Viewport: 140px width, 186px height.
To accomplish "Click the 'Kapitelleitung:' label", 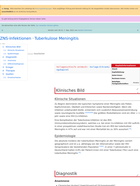I will tap(118, 72).
